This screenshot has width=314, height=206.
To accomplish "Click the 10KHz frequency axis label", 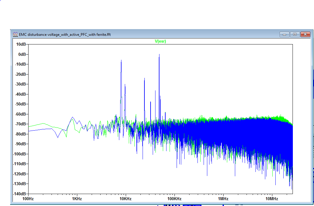I will pos(125,199).
